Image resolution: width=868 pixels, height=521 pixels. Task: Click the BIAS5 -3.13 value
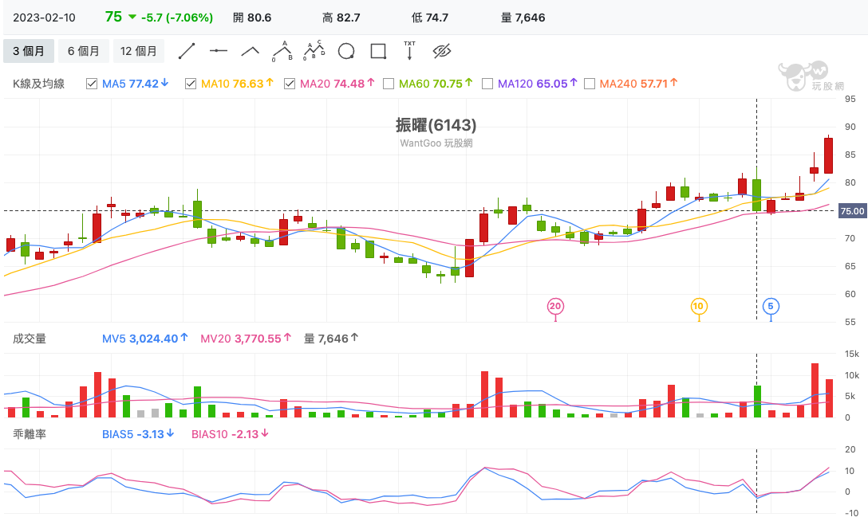[138, 434]
